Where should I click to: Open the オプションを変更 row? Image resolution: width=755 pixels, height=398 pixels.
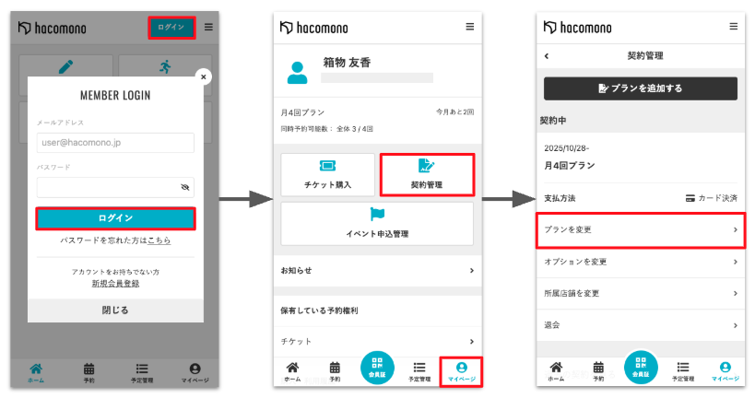coord(640,262)
